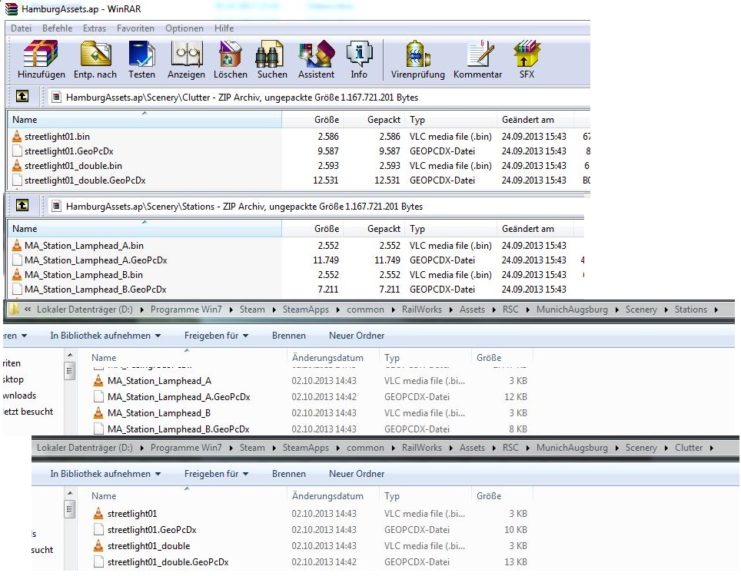
Task: Click the Löschen delete icon
Action: [x=230, y=60]
